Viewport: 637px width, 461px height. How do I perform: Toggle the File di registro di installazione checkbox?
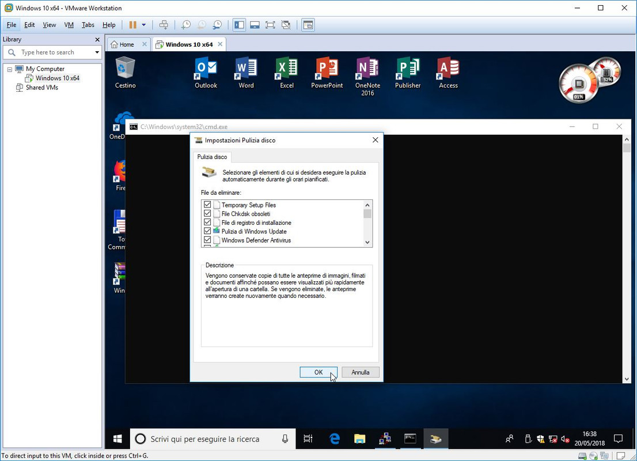(x=207, y=222)
